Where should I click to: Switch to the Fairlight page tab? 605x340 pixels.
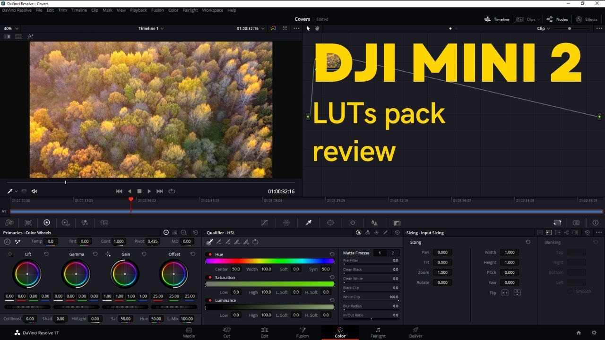pos(378,332)
